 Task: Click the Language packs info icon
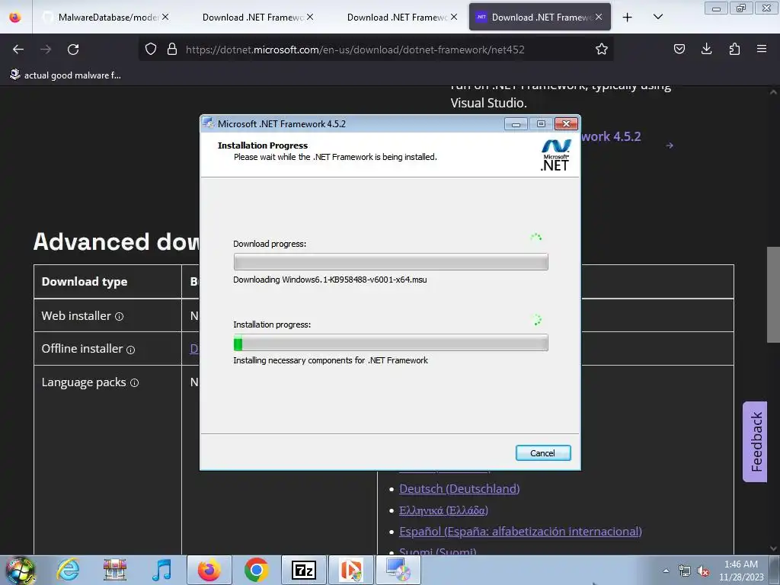coord(134,383)
